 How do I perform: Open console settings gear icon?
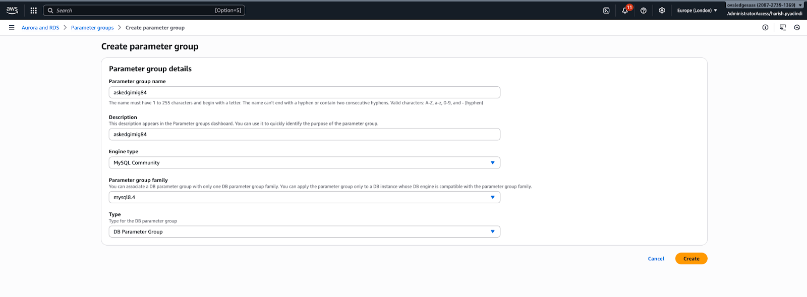pos(662,10)
